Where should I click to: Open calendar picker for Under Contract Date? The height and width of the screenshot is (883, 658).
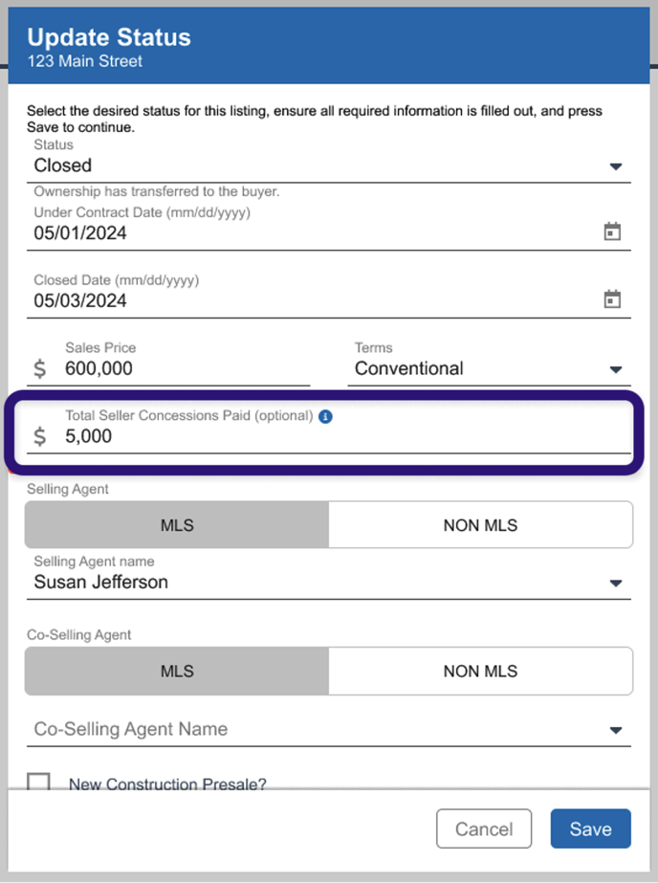[612, 232]
